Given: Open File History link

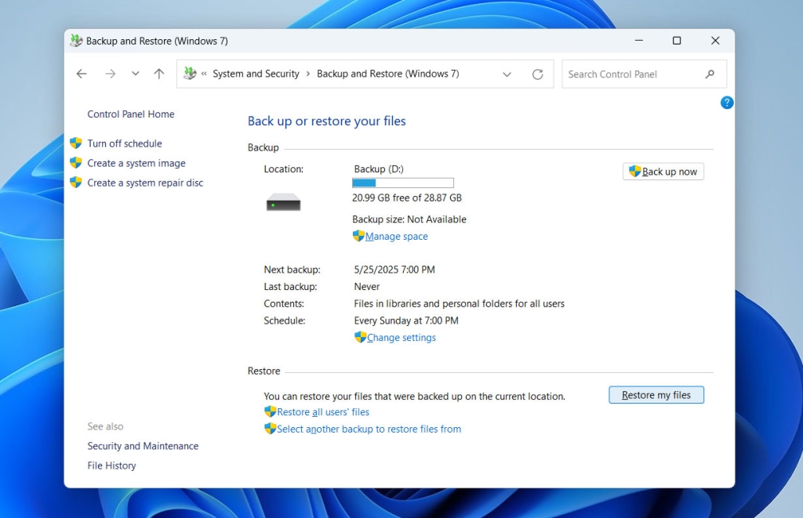Looking at the screenshot, I should [111, 465].
